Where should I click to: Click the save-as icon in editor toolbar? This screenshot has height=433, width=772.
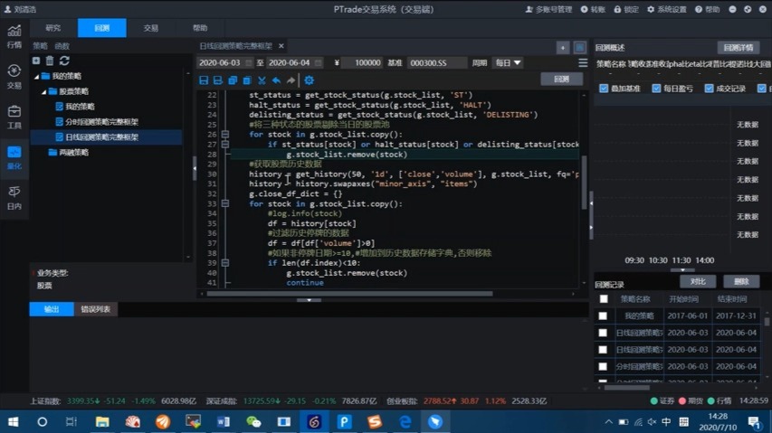tap(218, 80)
